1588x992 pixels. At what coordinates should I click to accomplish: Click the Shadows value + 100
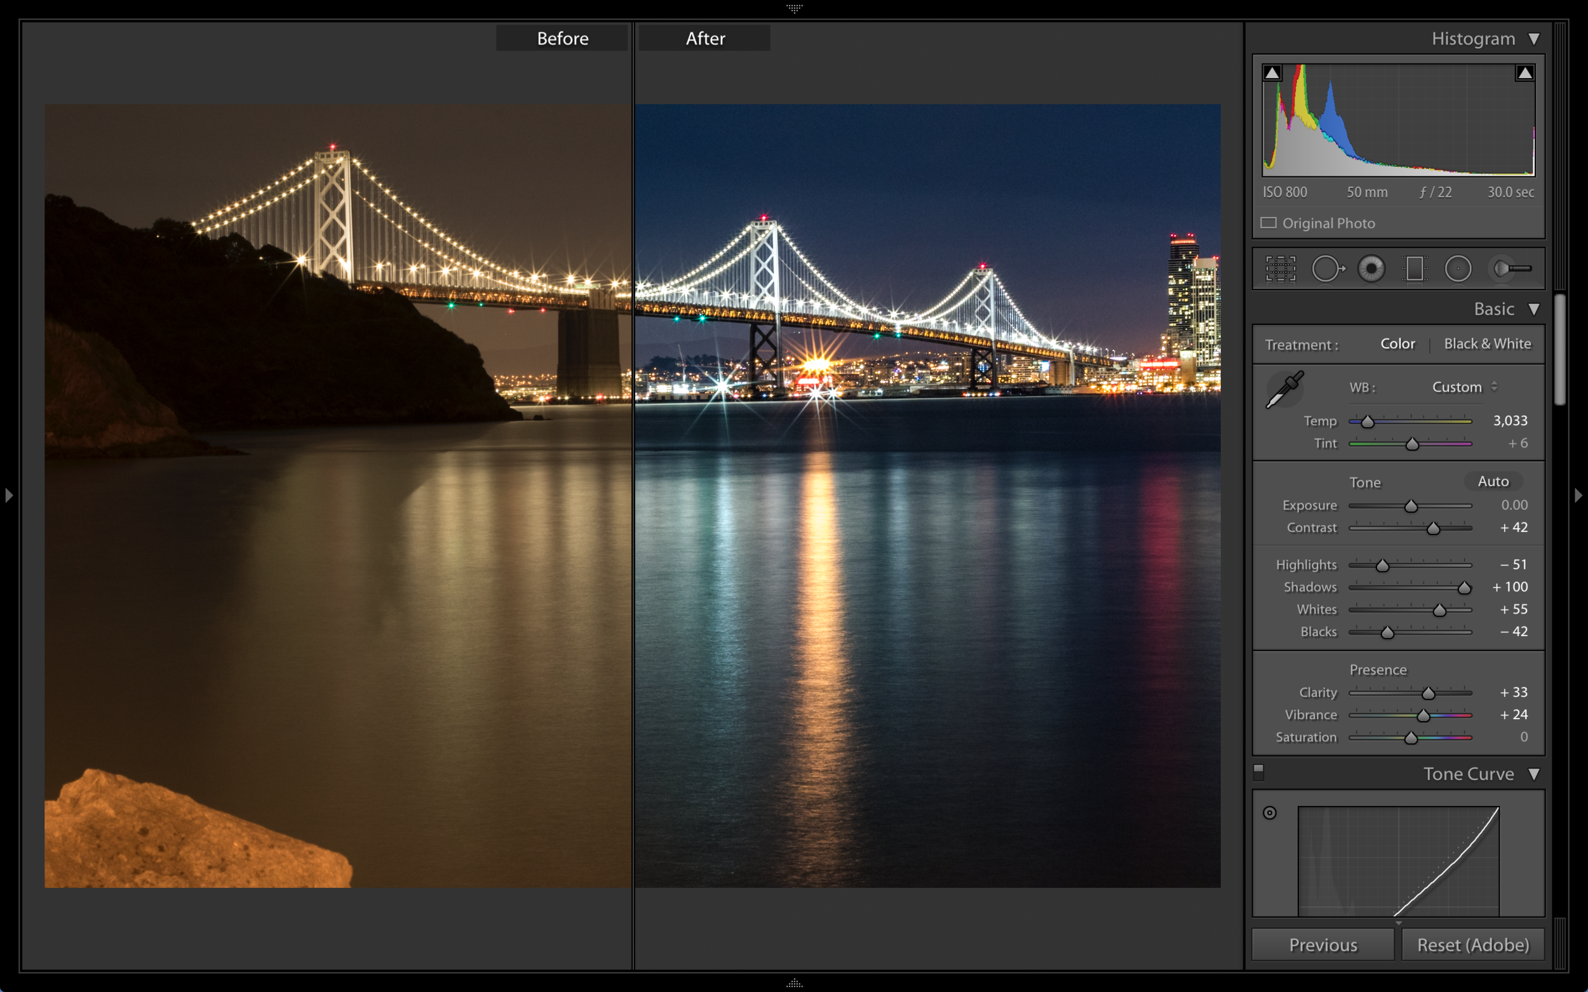1509,587
